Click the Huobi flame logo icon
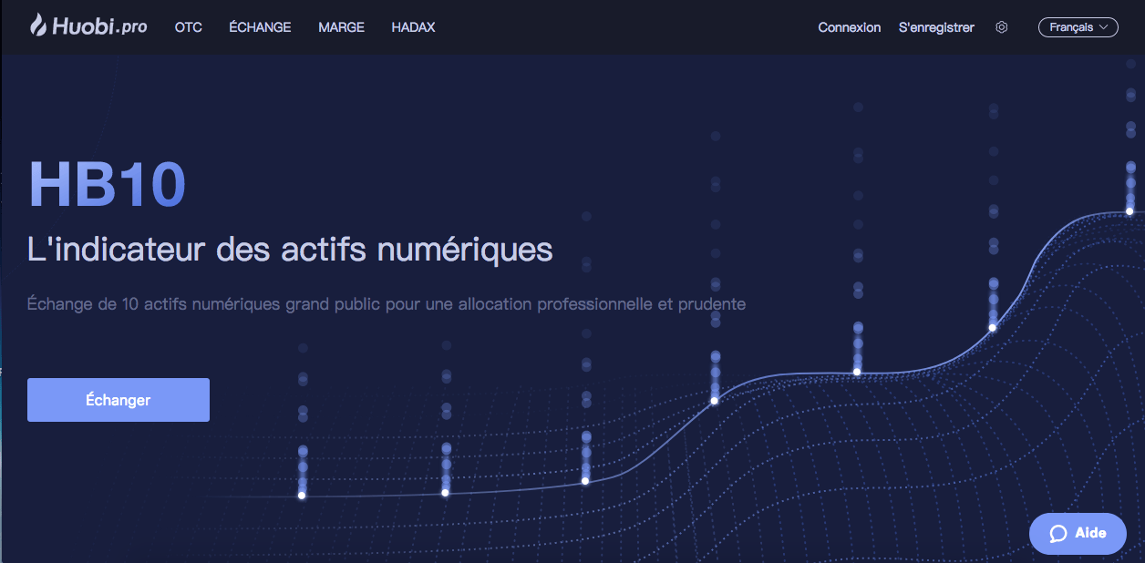Image resolution: width=1145 pixels, height=563 pixels. tap(38, 26)
